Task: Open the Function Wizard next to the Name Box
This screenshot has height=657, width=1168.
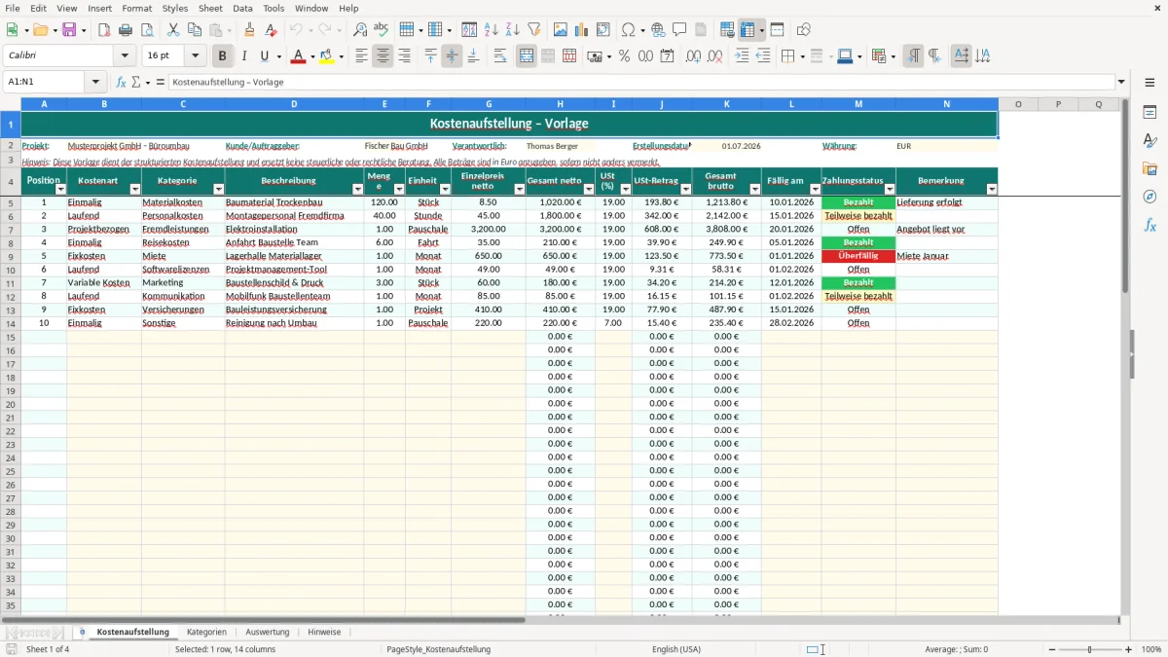Action: coord(122,82)
